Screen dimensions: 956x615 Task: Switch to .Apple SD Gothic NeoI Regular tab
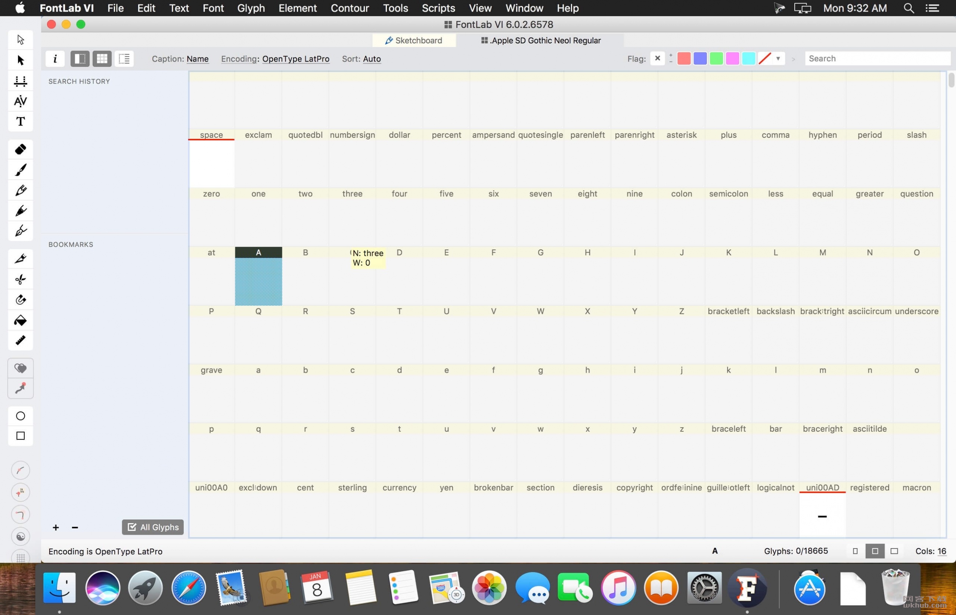tap(541, 40)
